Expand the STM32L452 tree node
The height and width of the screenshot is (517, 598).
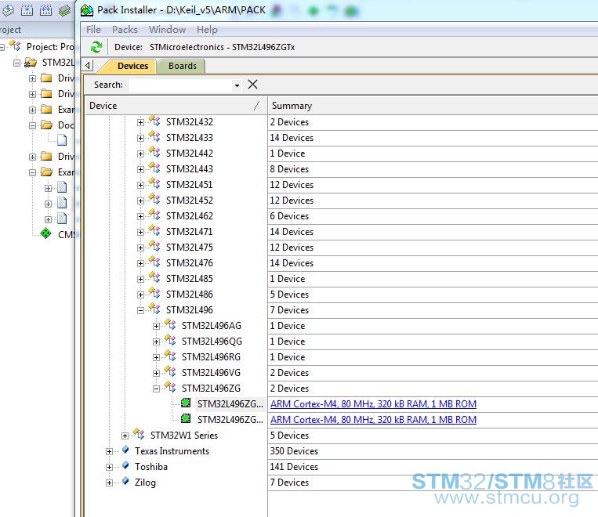click(141, 201)
